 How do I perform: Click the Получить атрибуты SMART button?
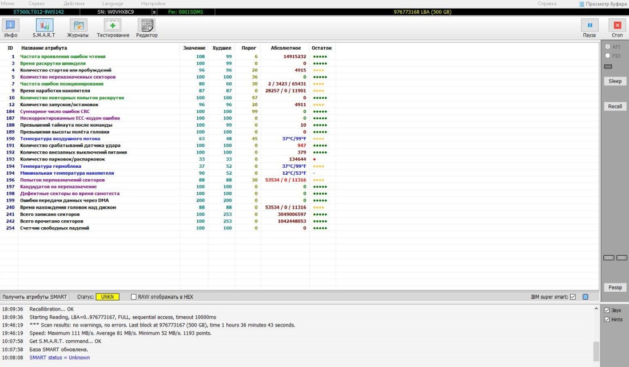(35, 297)
